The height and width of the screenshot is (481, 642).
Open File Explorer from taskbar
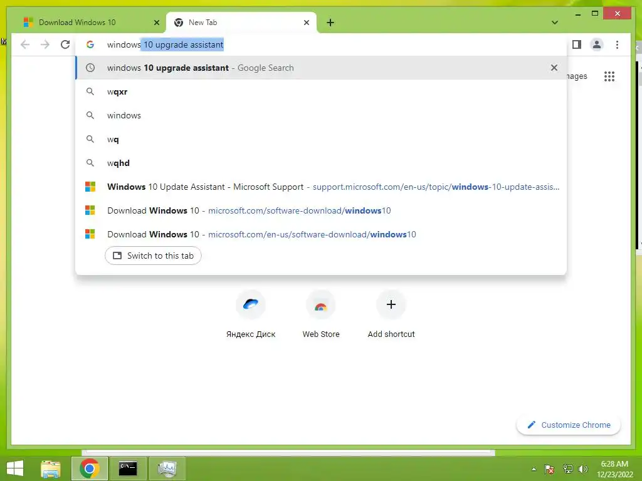coord(51,468)
